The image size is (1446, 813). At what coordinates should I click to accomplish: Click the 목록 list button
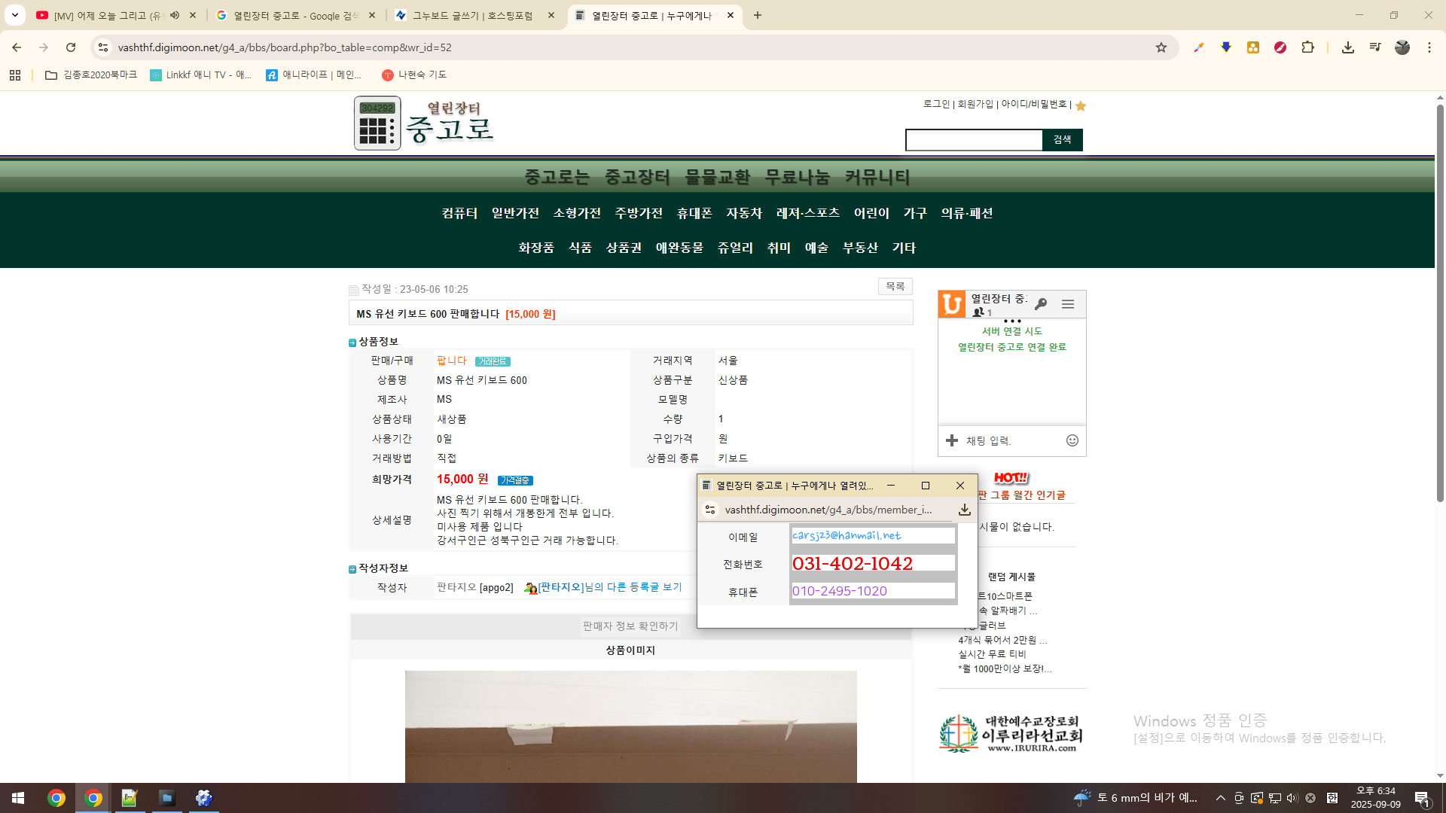coord(895,287)
